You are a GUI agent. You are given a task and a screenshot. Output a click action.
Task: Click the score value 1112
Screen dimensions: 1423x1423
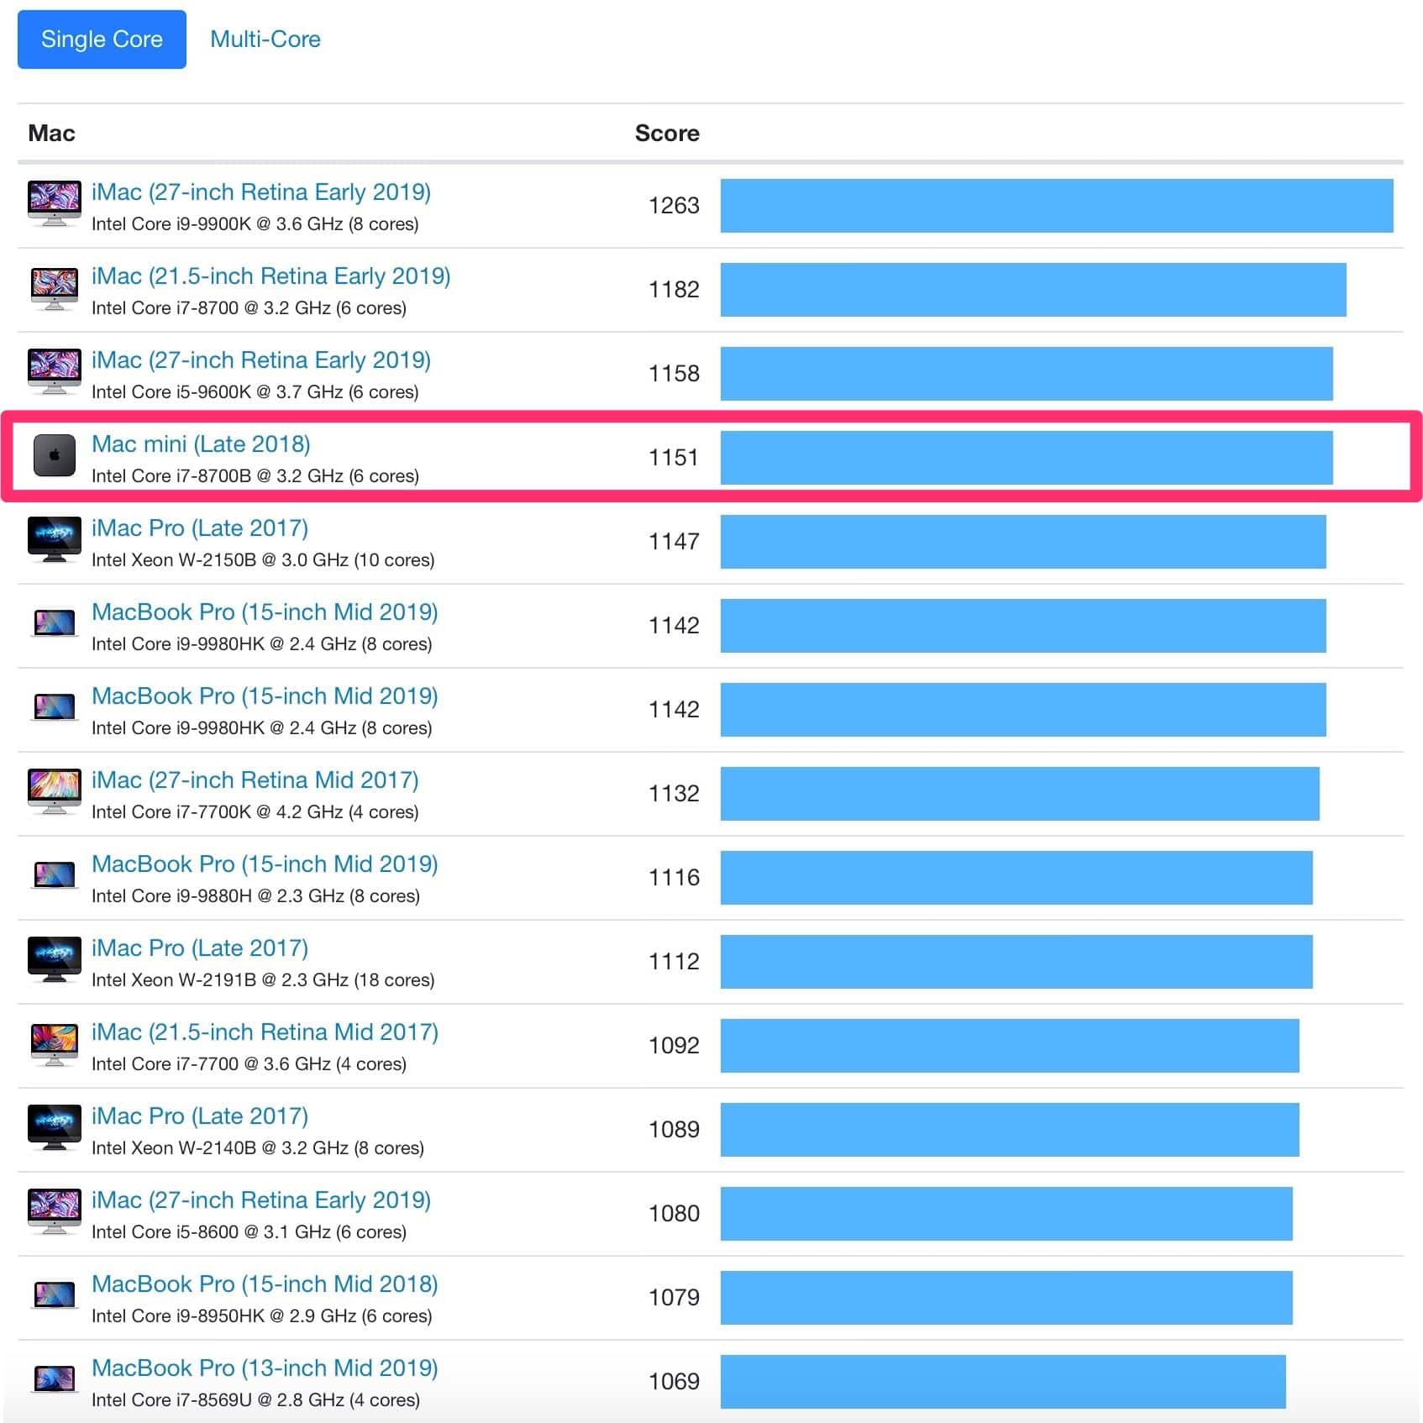click(674, 962)
